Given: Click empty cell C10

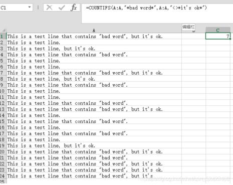Looking at the screenshot, I should pyautogui.click(x=218, y=91).
